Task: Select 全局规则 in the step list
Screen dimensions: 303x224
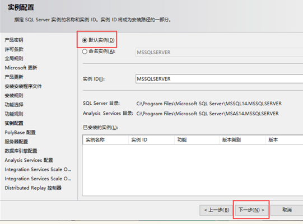Action: (x=14, y=58)
